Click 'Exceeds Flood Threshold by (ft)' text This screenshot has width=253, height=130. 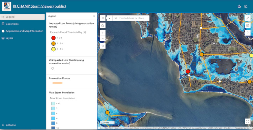(x=68, y=32)
